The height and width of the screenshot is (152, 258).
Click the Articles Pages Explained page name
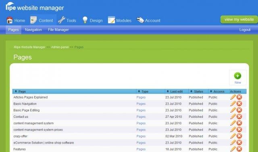pos(31,97)
